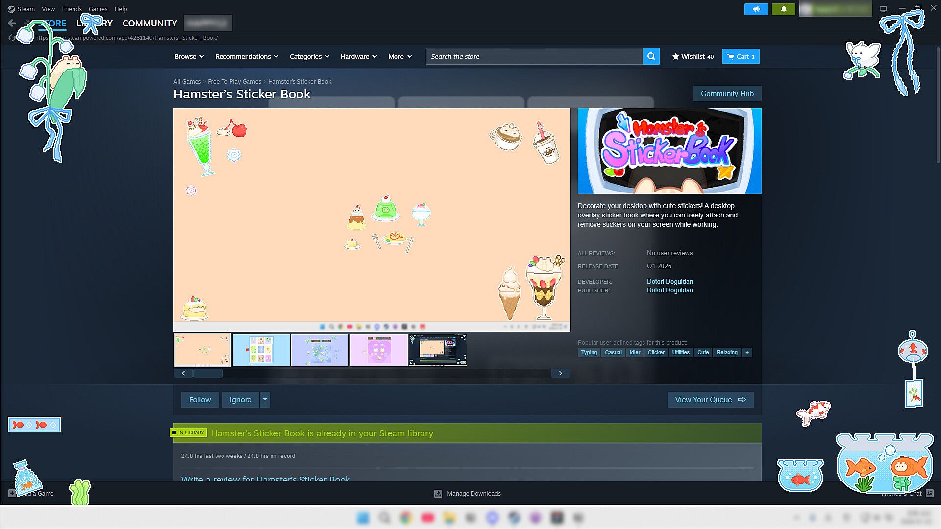
Task: Click the Manage Downloads icon
Action: coord(438,494)
